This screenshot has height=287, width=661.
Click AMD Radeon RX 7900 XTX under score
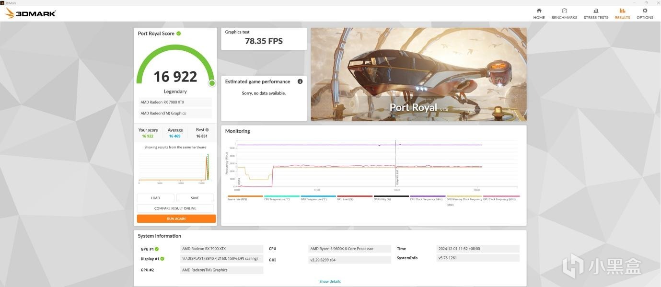tap(175, 102)
